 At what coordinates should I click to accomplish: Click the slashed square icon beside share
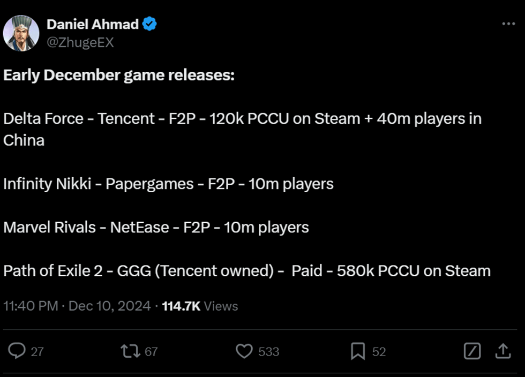(x=471, y=351)
